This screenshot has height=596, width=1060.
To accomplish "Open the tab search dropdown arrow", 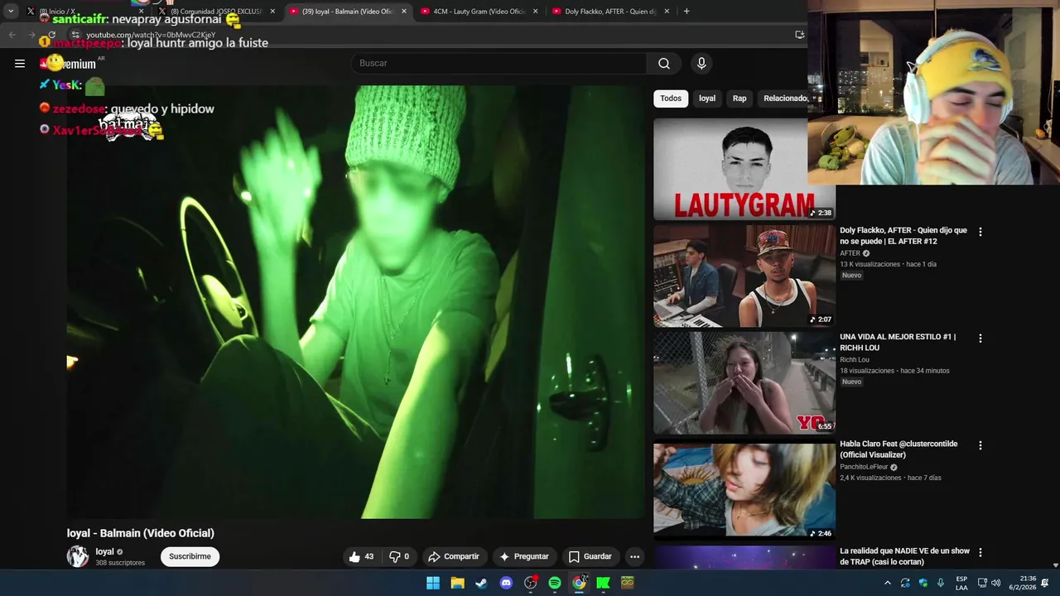I will 11,12.
